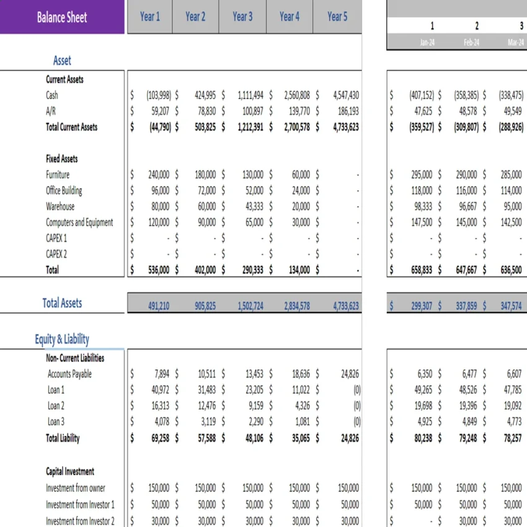The image size is (527, 527).
Task: Click the Warehouse row label
Action: coord(60,206)
